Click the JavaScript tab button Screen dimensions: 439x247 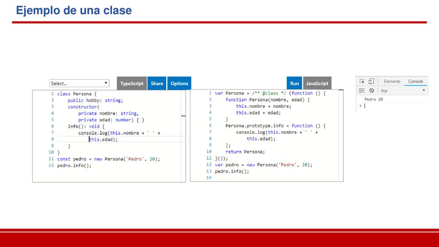317,84
